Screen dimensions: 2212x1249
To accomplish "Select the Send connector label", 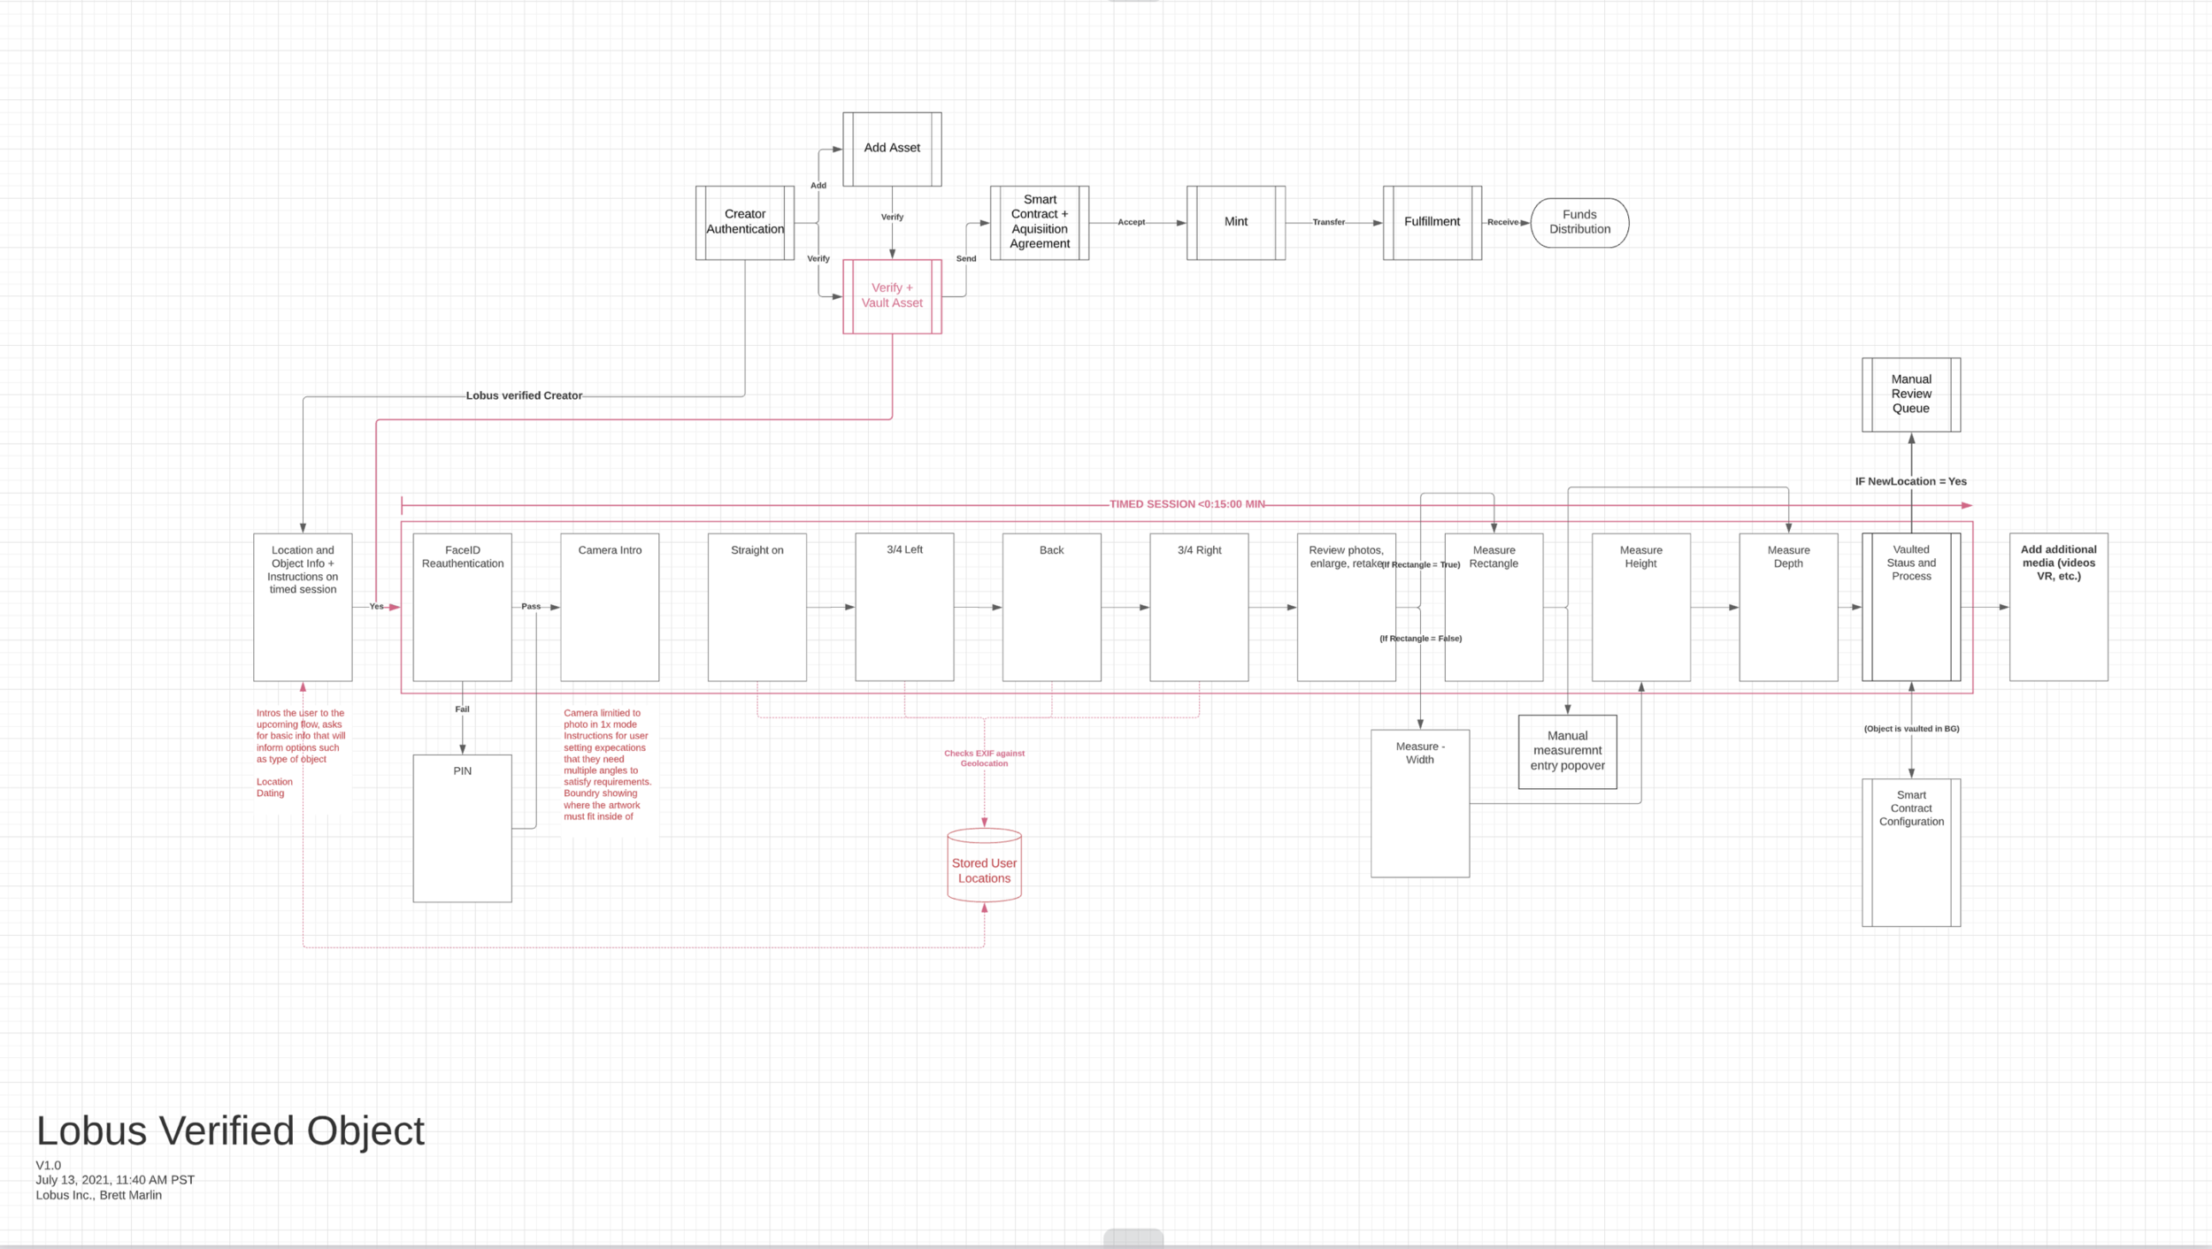I will pyautogui.click(x=966, y=259).
